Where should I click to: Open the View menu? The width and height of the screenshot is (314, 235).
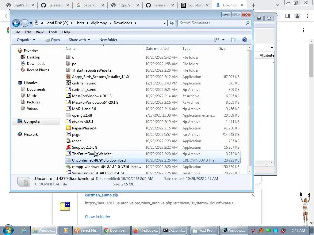click(40, 32)
